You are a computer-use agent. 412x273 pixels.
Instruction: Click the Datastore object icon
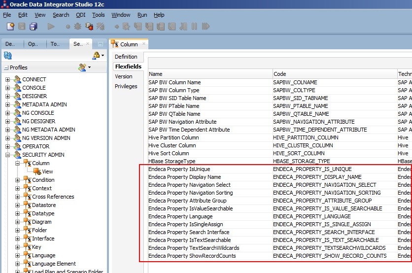tap(27, 205)
